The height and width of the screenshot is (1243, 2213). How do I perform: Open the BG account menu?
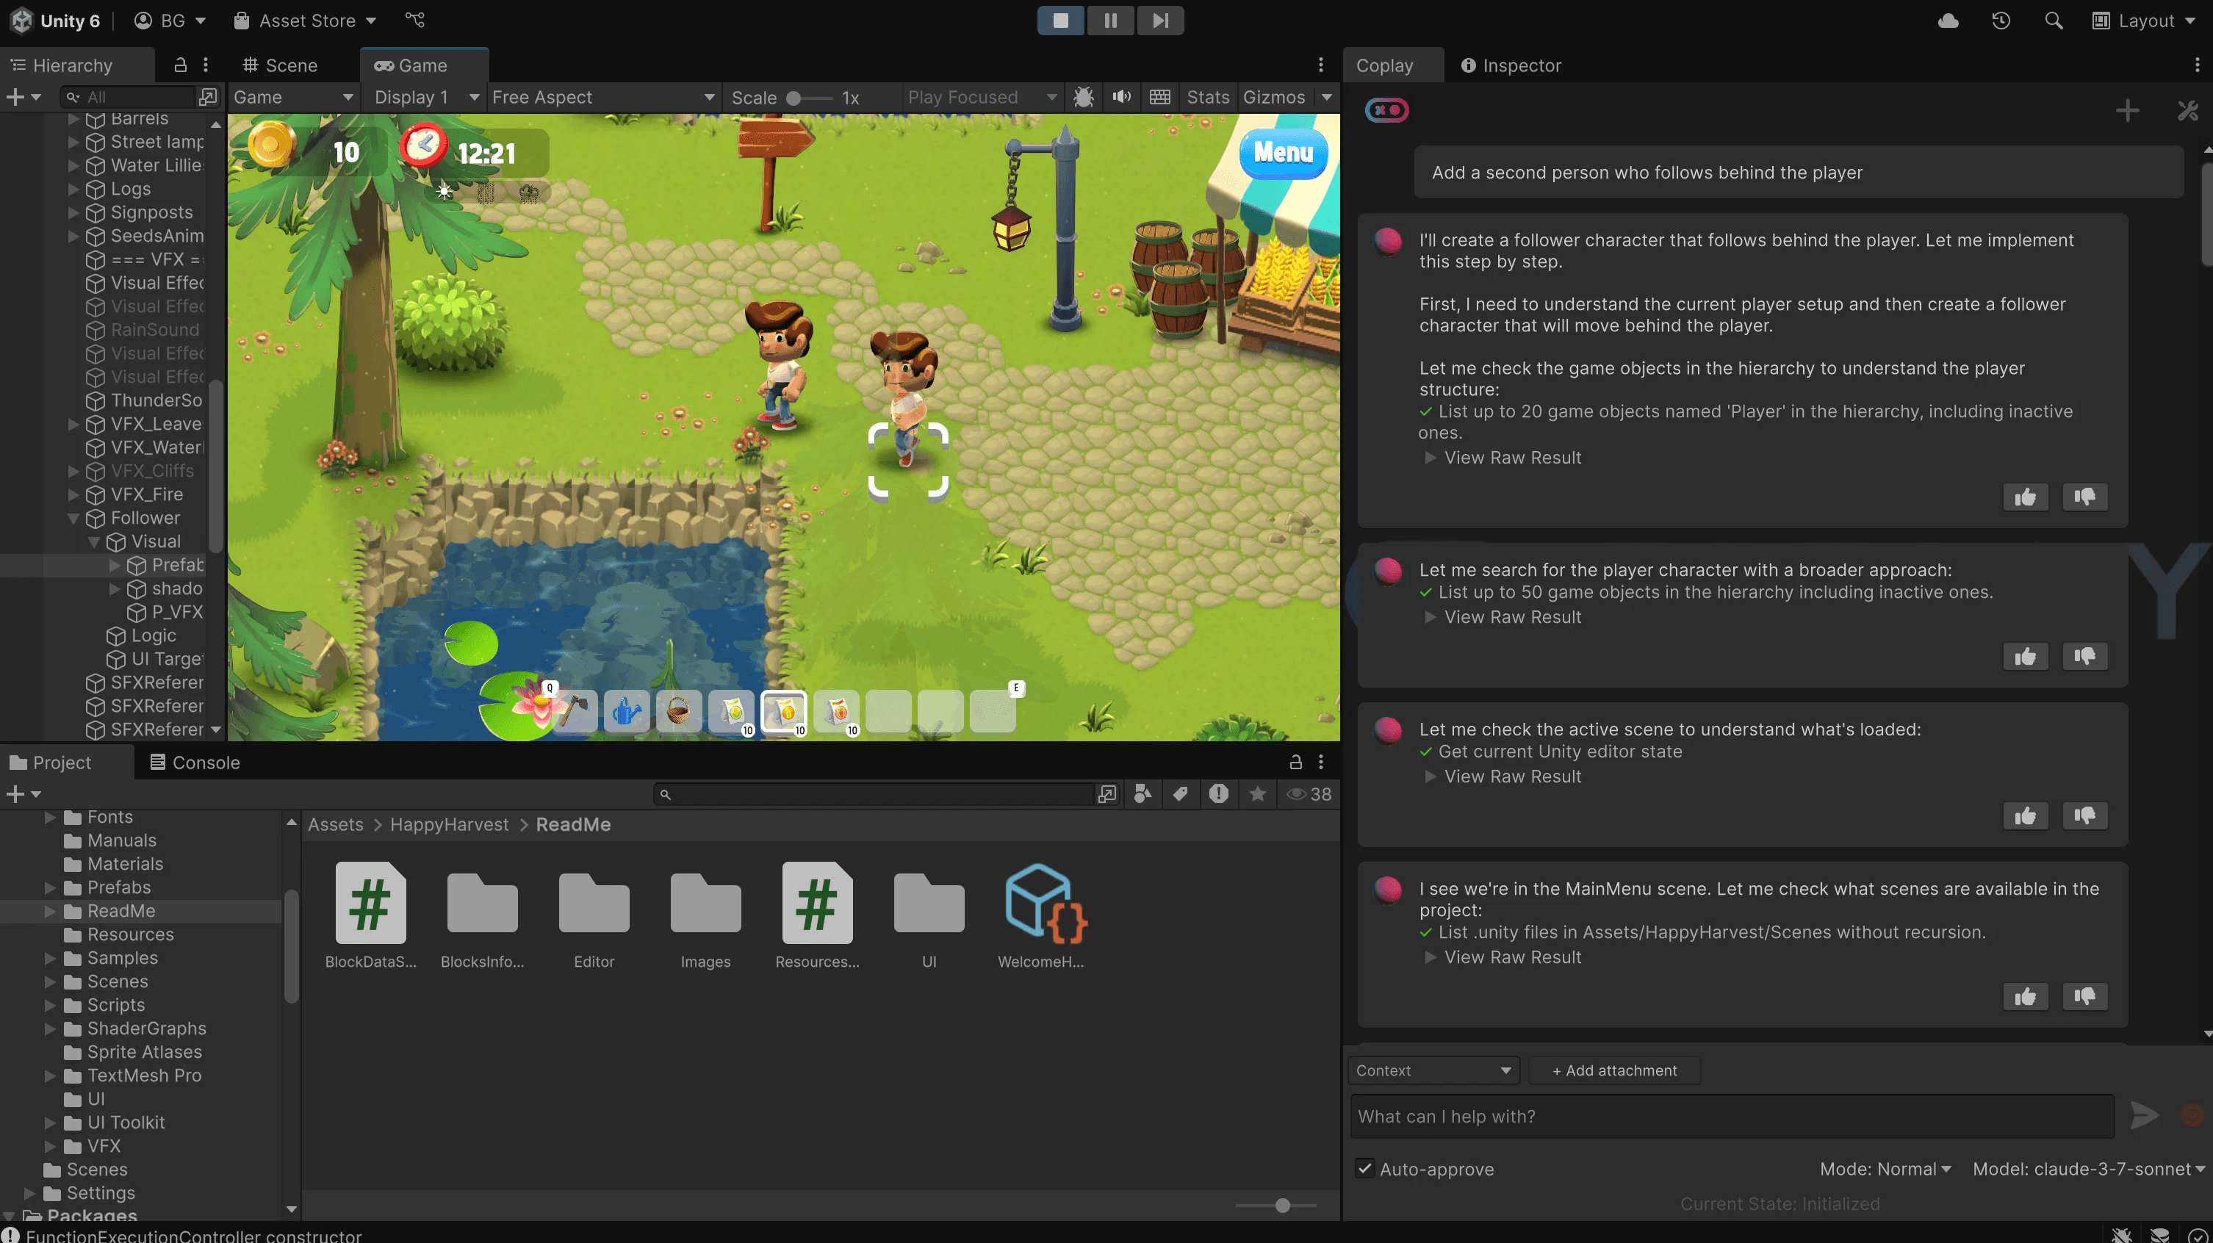coord(170,21)
